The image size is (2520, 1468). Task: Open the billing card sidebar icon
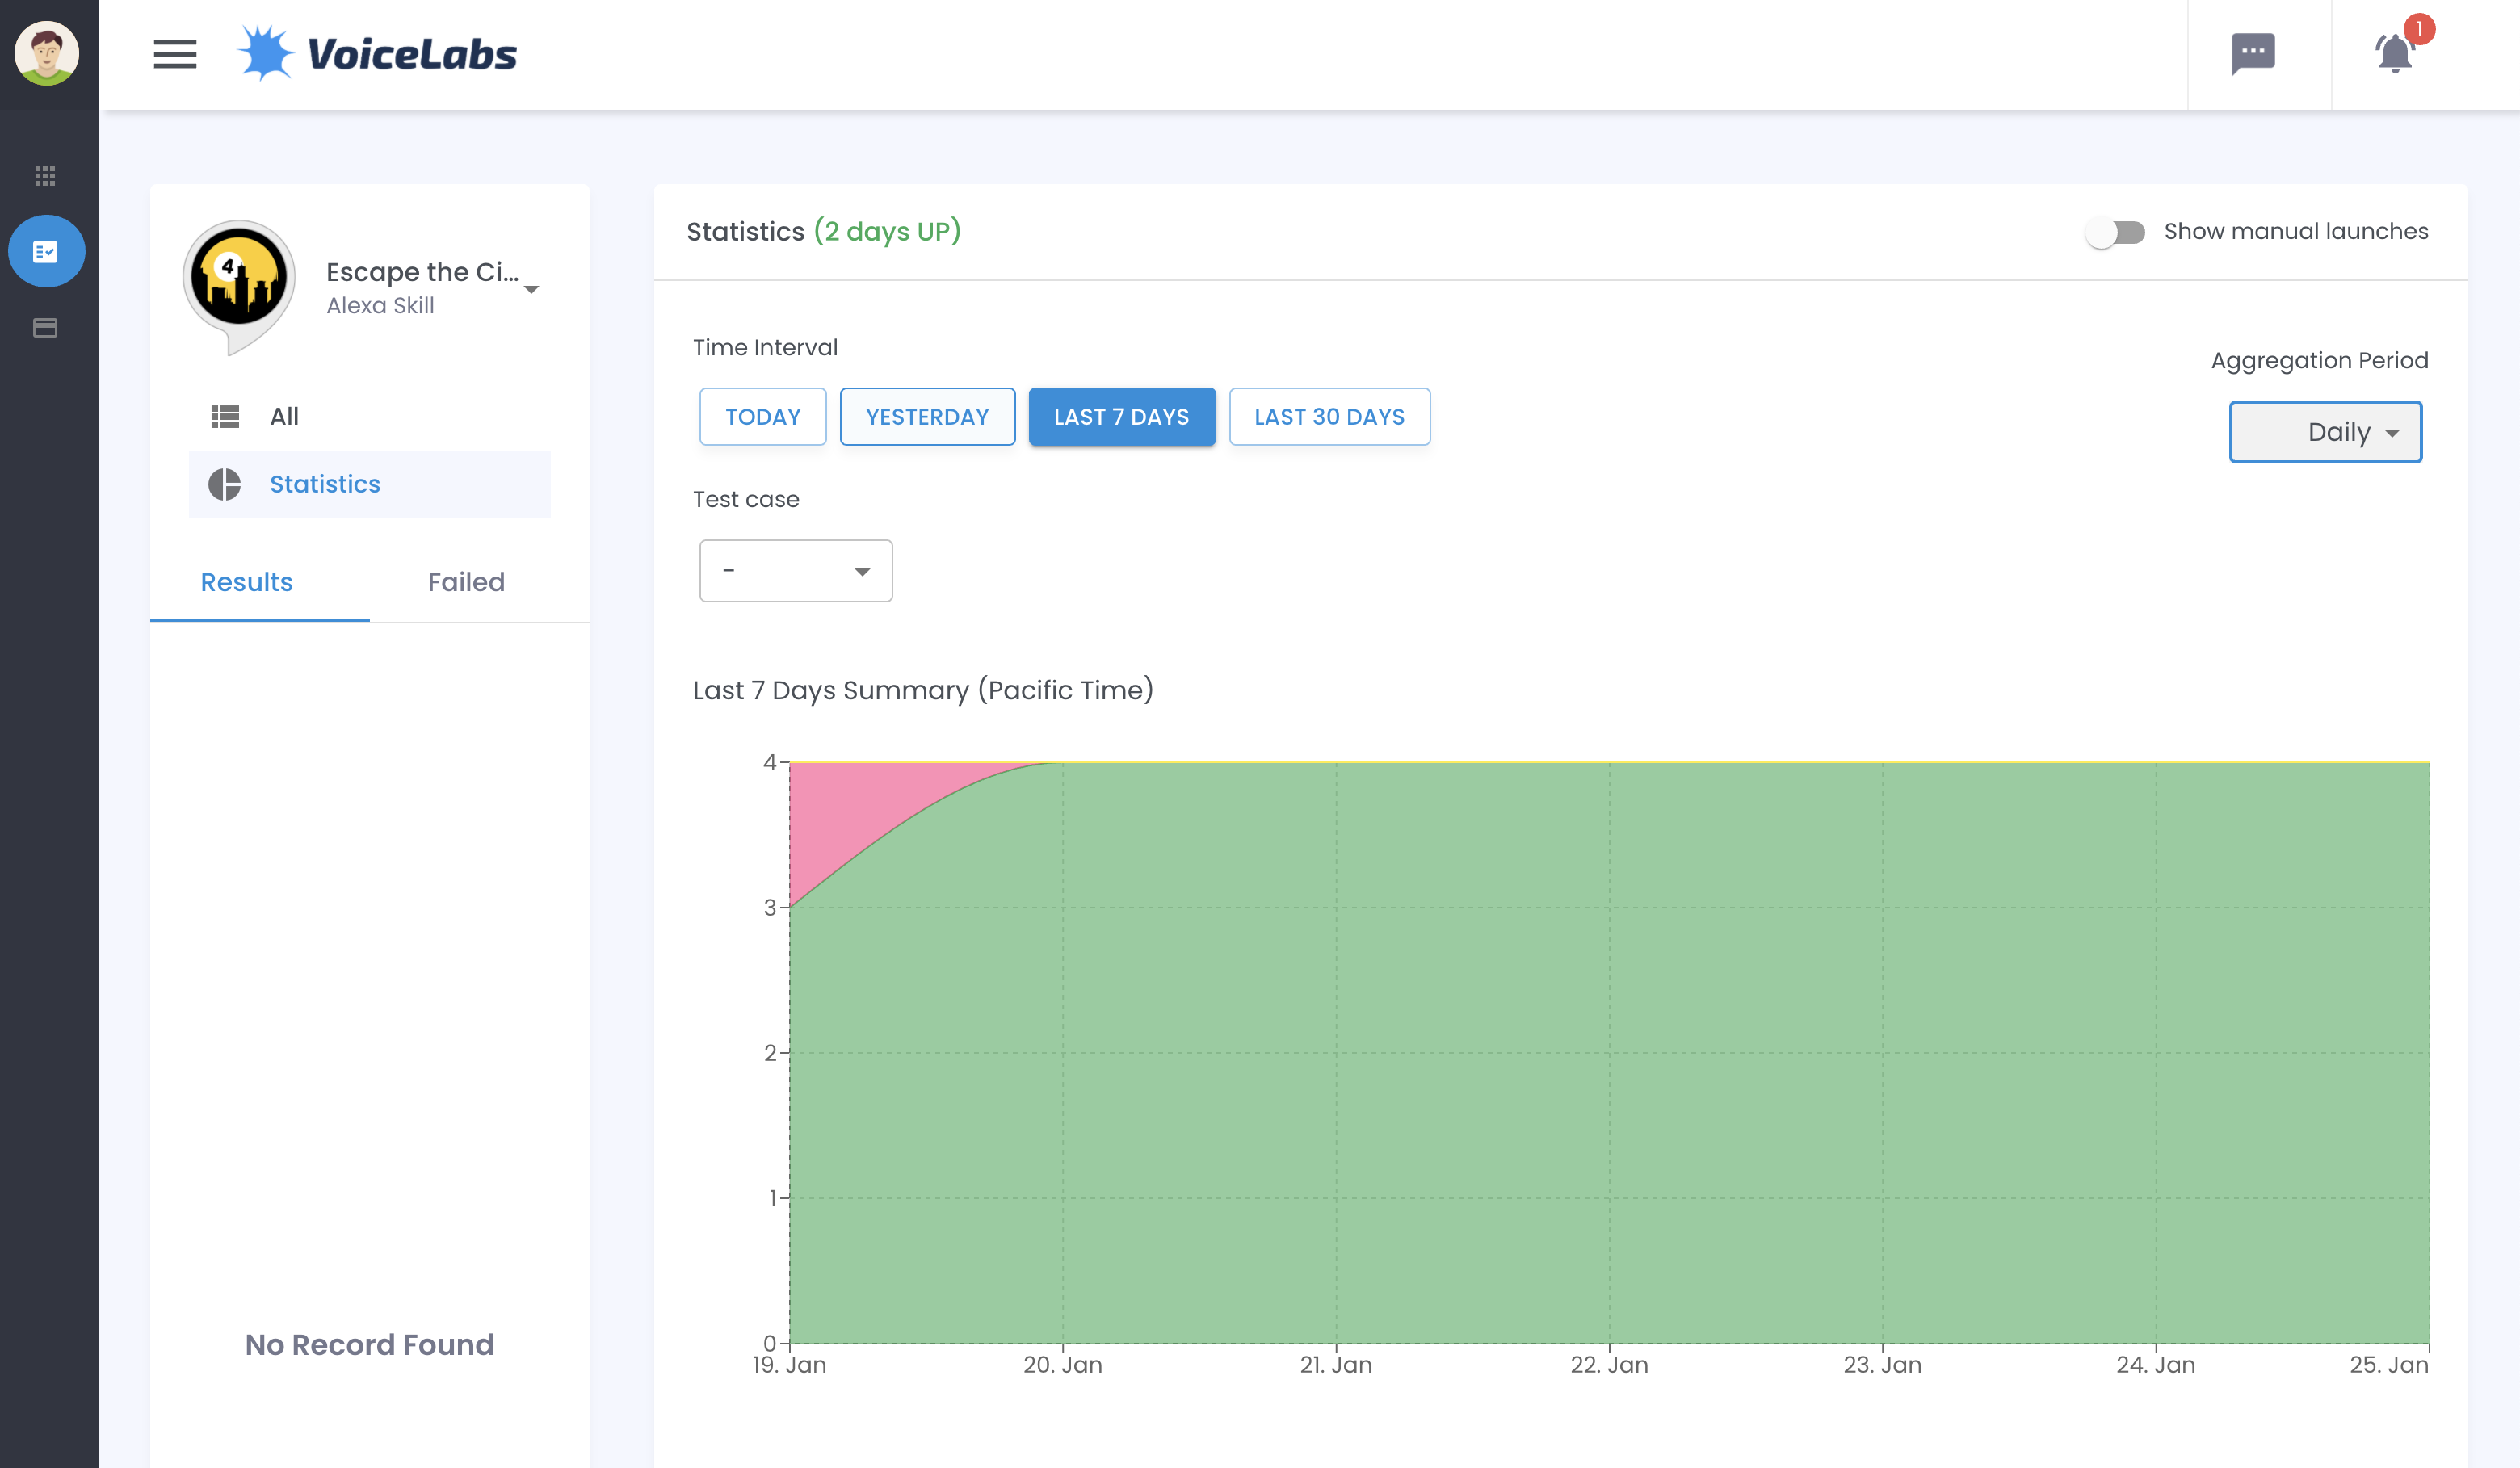pyautogui.click(x=45, y=328)
